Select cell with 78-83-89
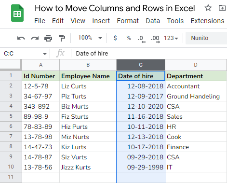227x183 pixels. [x=41, y=127]
